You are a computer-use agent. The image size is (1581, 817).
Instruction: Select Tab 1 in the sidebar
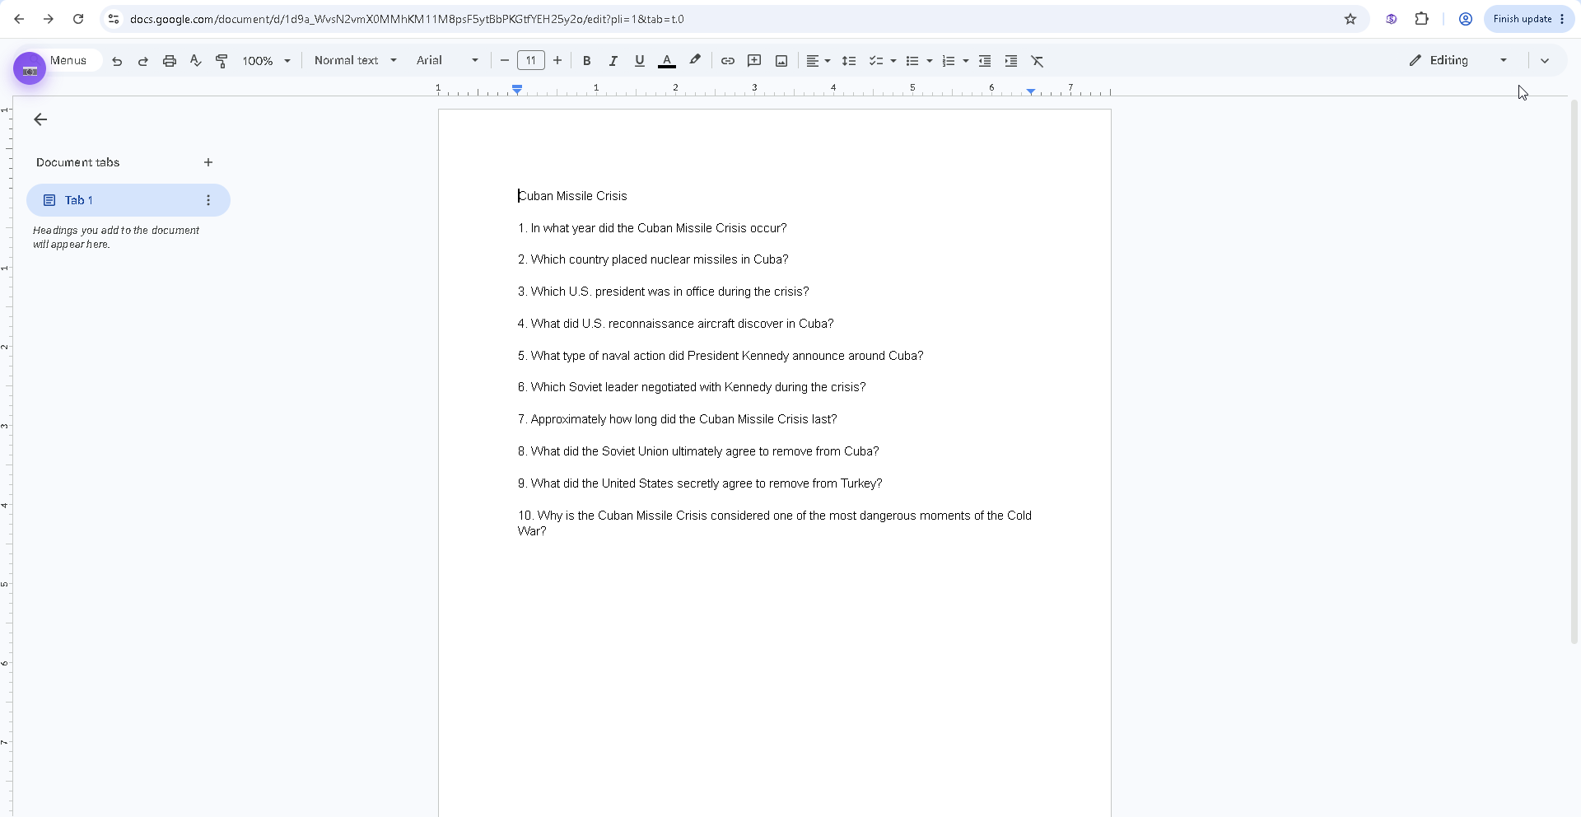[x=128, y=200]
